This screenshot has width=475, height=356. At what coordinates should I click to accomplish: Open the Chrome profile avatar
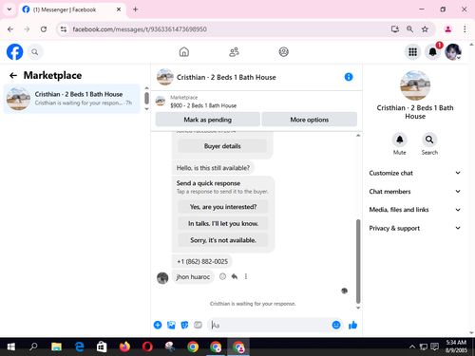447,29
